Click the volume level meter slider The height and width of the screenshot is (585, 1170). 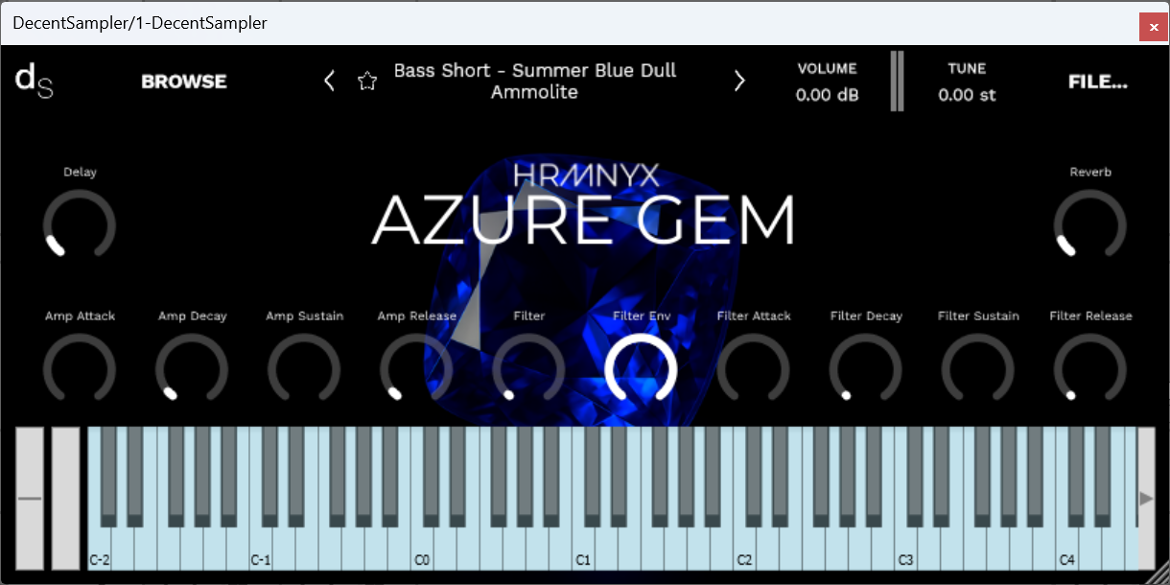pyautogui.click(x=897, y=81)
